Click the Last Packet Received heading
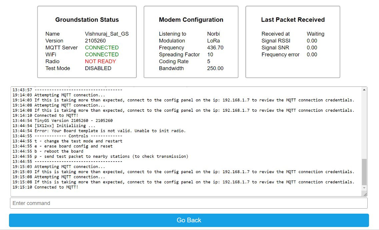The image size is (379, 230). [293, 20]
